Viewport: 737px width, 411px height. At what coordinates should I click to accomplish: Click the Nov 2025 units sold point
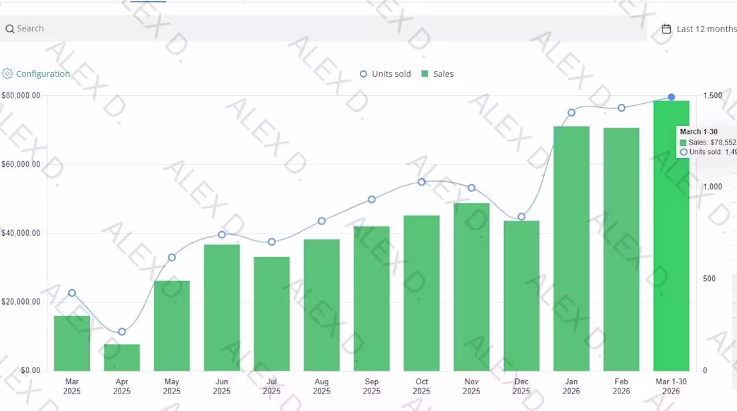(472, 188)
